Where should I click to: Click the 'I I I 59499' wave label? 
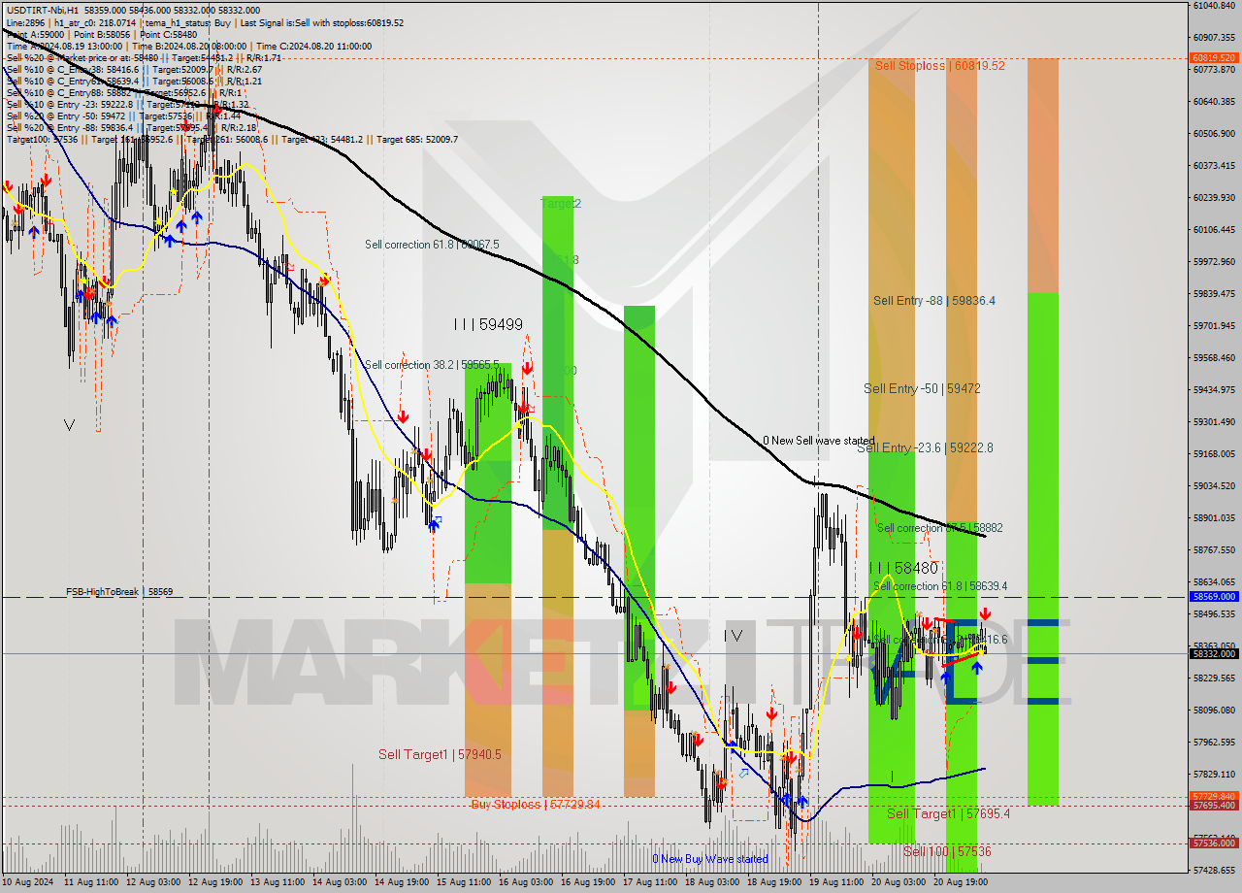(488, 325)
